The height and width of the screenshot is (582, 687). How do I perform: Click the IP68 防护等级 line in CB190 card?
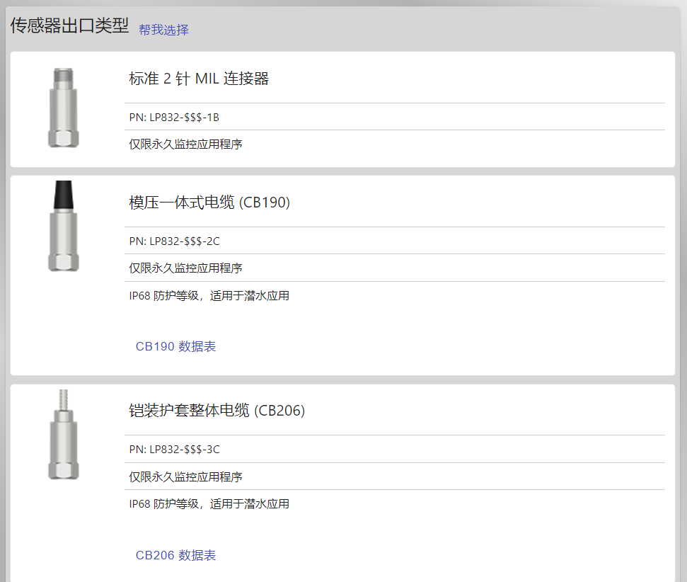(x=209, y=296)
